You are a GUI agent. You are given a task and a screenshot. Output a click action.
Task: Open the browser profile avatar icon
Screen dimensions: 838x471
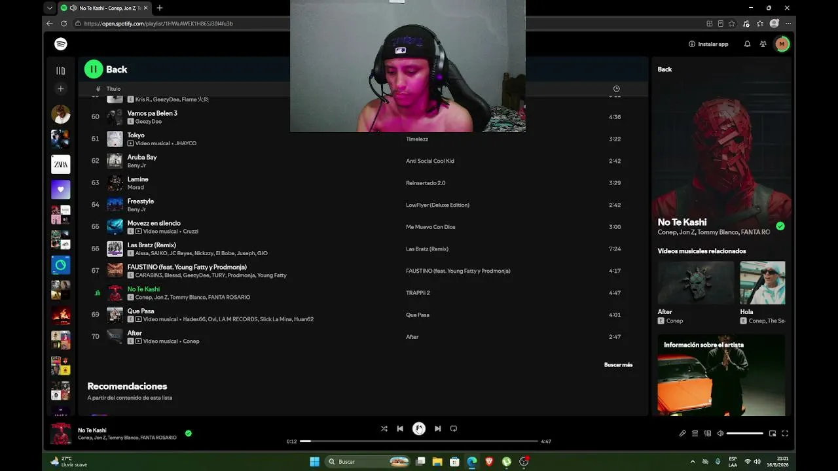coord(774,24)
